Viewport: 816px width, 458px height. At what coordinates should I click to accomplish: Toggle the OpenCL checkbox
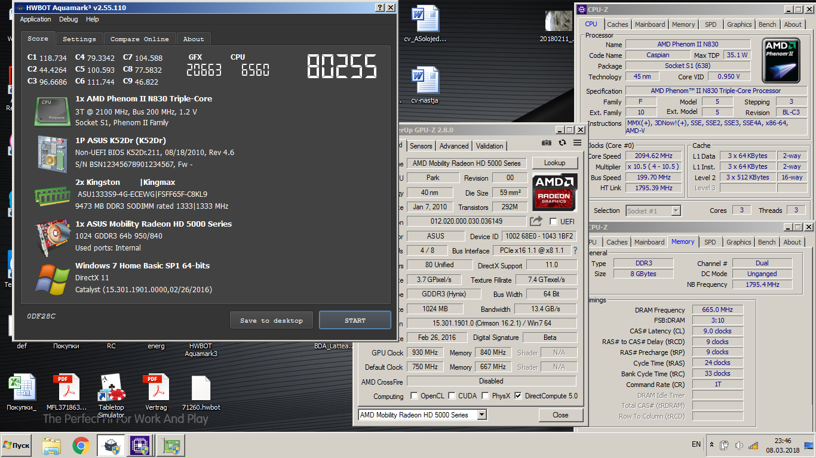tap(414, 396)
